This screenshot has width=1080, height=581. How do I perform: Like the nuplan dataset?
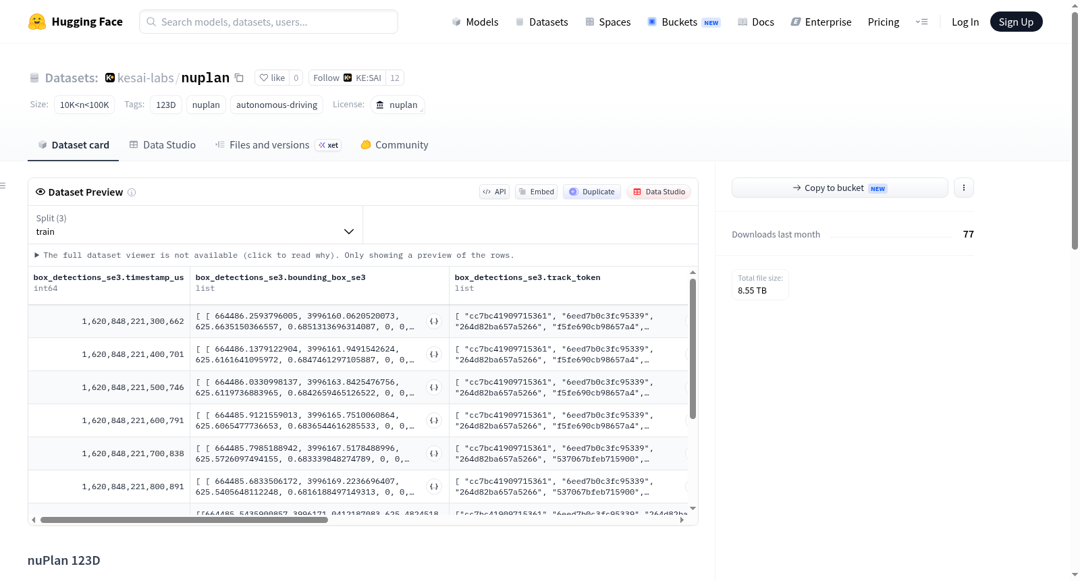(x=272, y=78)
